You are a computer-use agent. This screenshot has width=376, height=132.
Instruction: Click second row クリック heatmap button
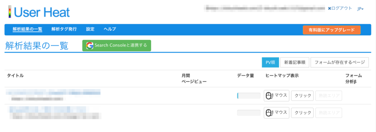(303, 113)
